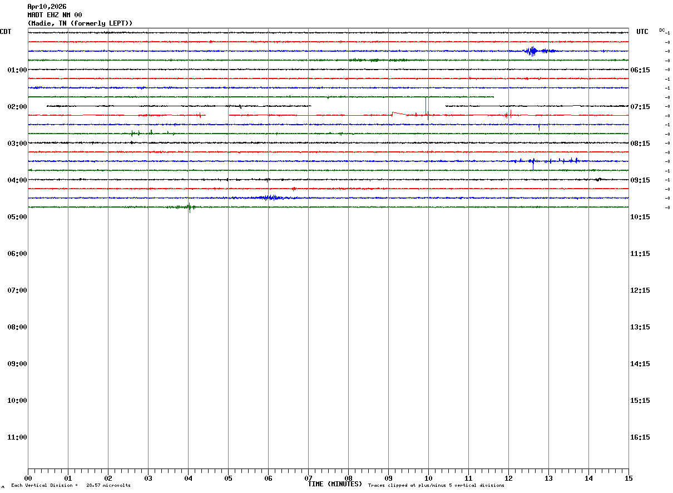
Task: Select the 03:00 CDT time label
Action: click(17, 144)
